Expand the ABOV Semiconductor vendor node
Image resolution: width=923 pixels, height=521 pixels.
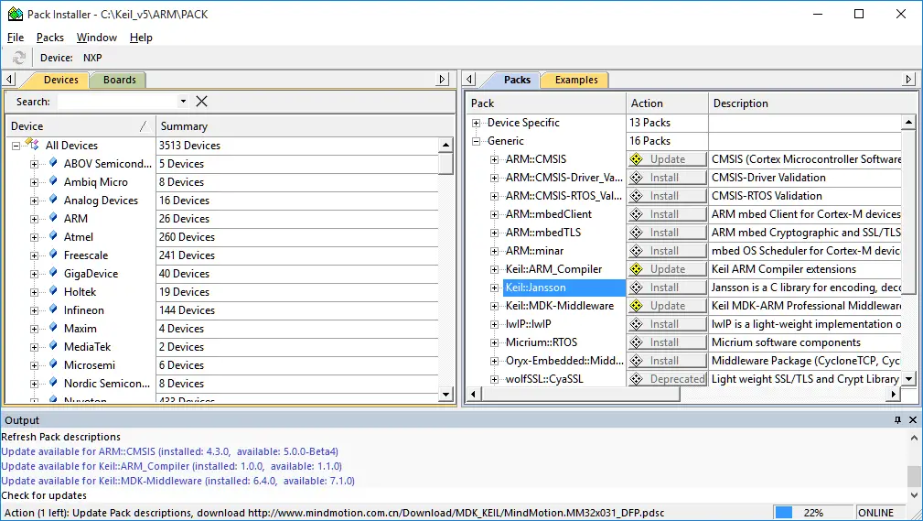coord(34,164)
